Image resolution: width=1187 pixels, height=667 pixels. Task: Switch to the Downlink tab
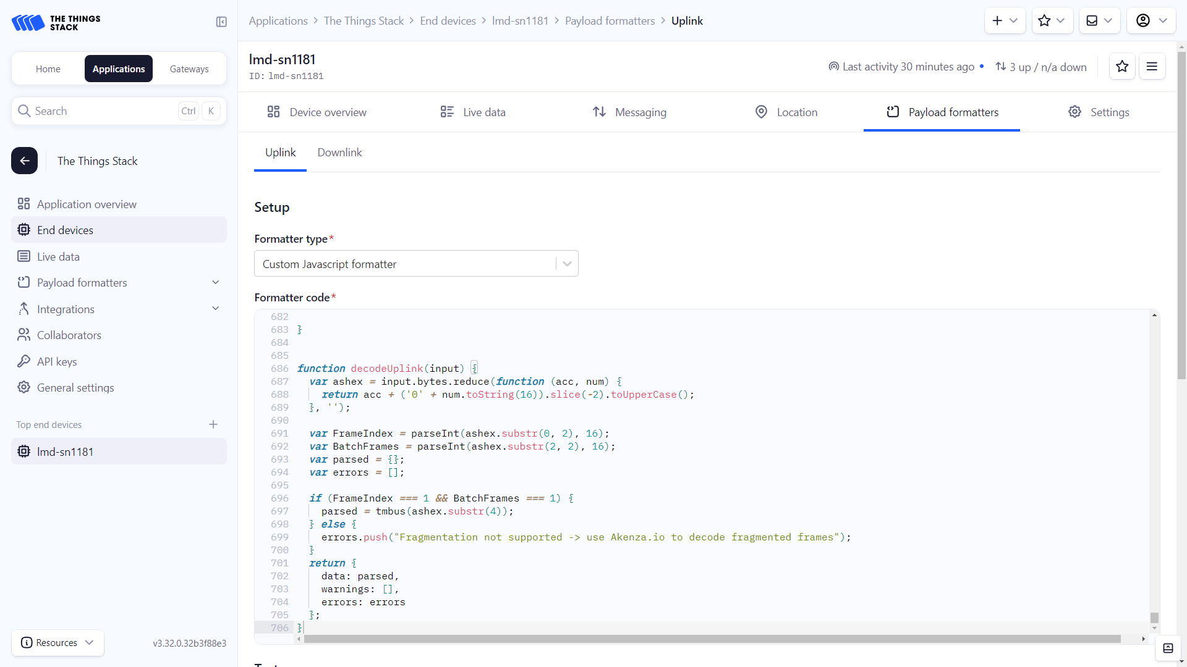pos(339,153)
